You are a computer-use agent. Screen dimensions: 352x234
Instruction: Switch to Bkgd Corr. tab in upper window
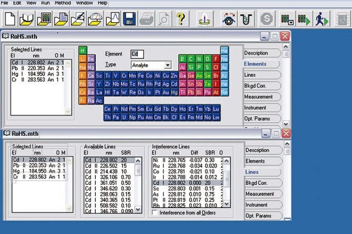click(x=260, y=85)
